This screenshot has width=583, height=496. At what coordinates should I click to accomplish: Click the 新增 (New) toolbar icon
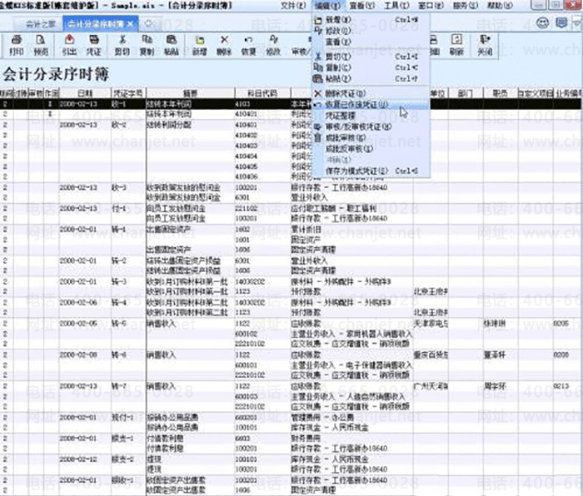pos(199,43)
